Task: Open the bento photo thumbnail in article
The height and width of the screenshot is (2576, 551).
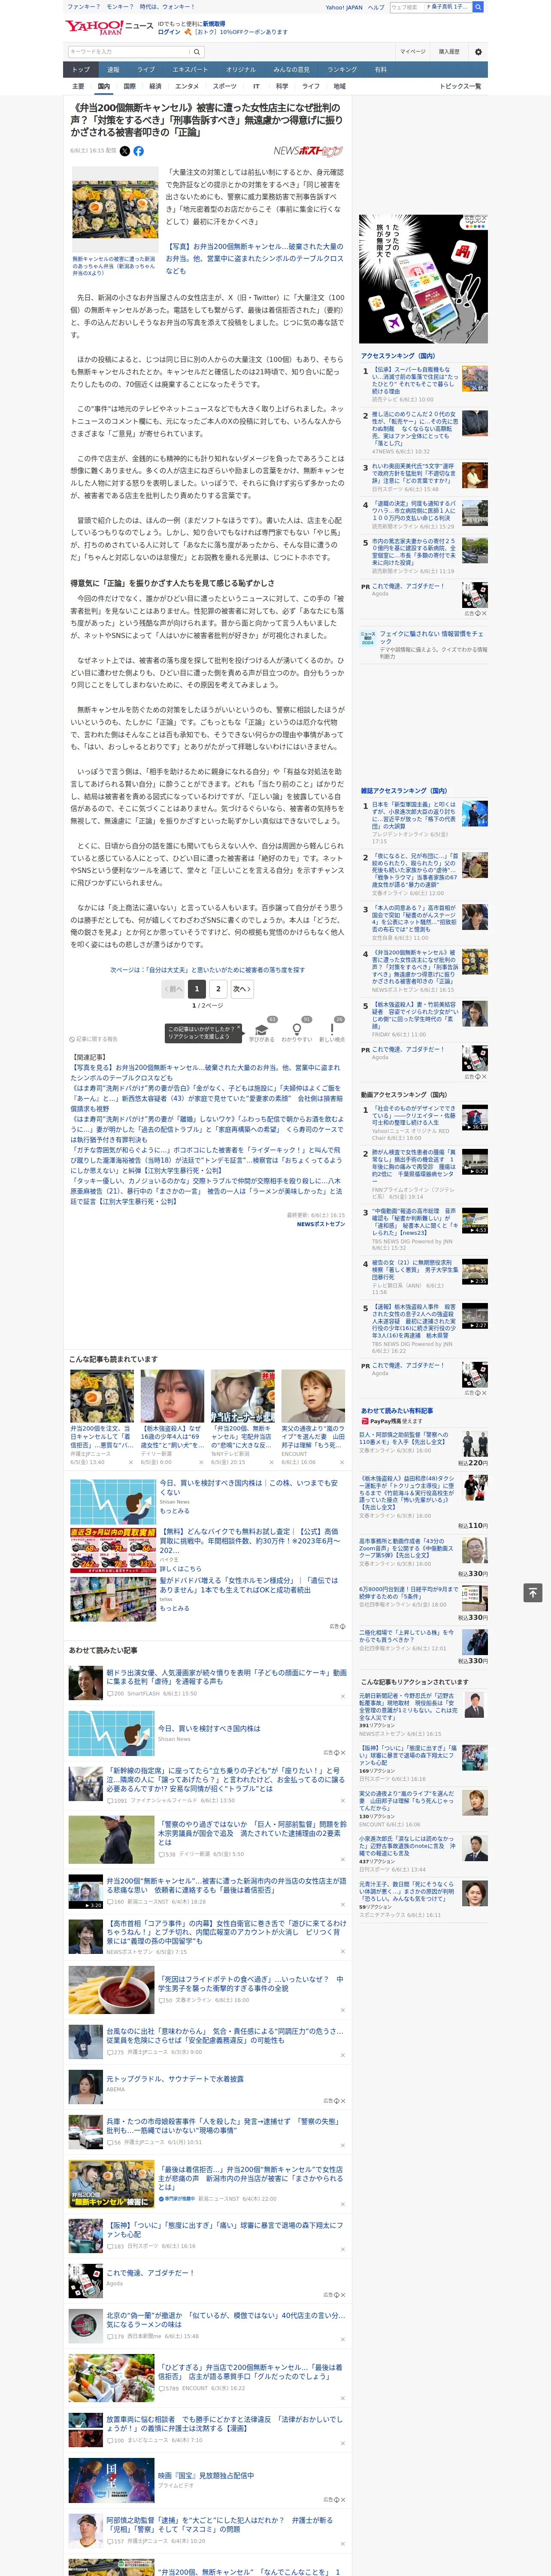Action: click(115, 210)
